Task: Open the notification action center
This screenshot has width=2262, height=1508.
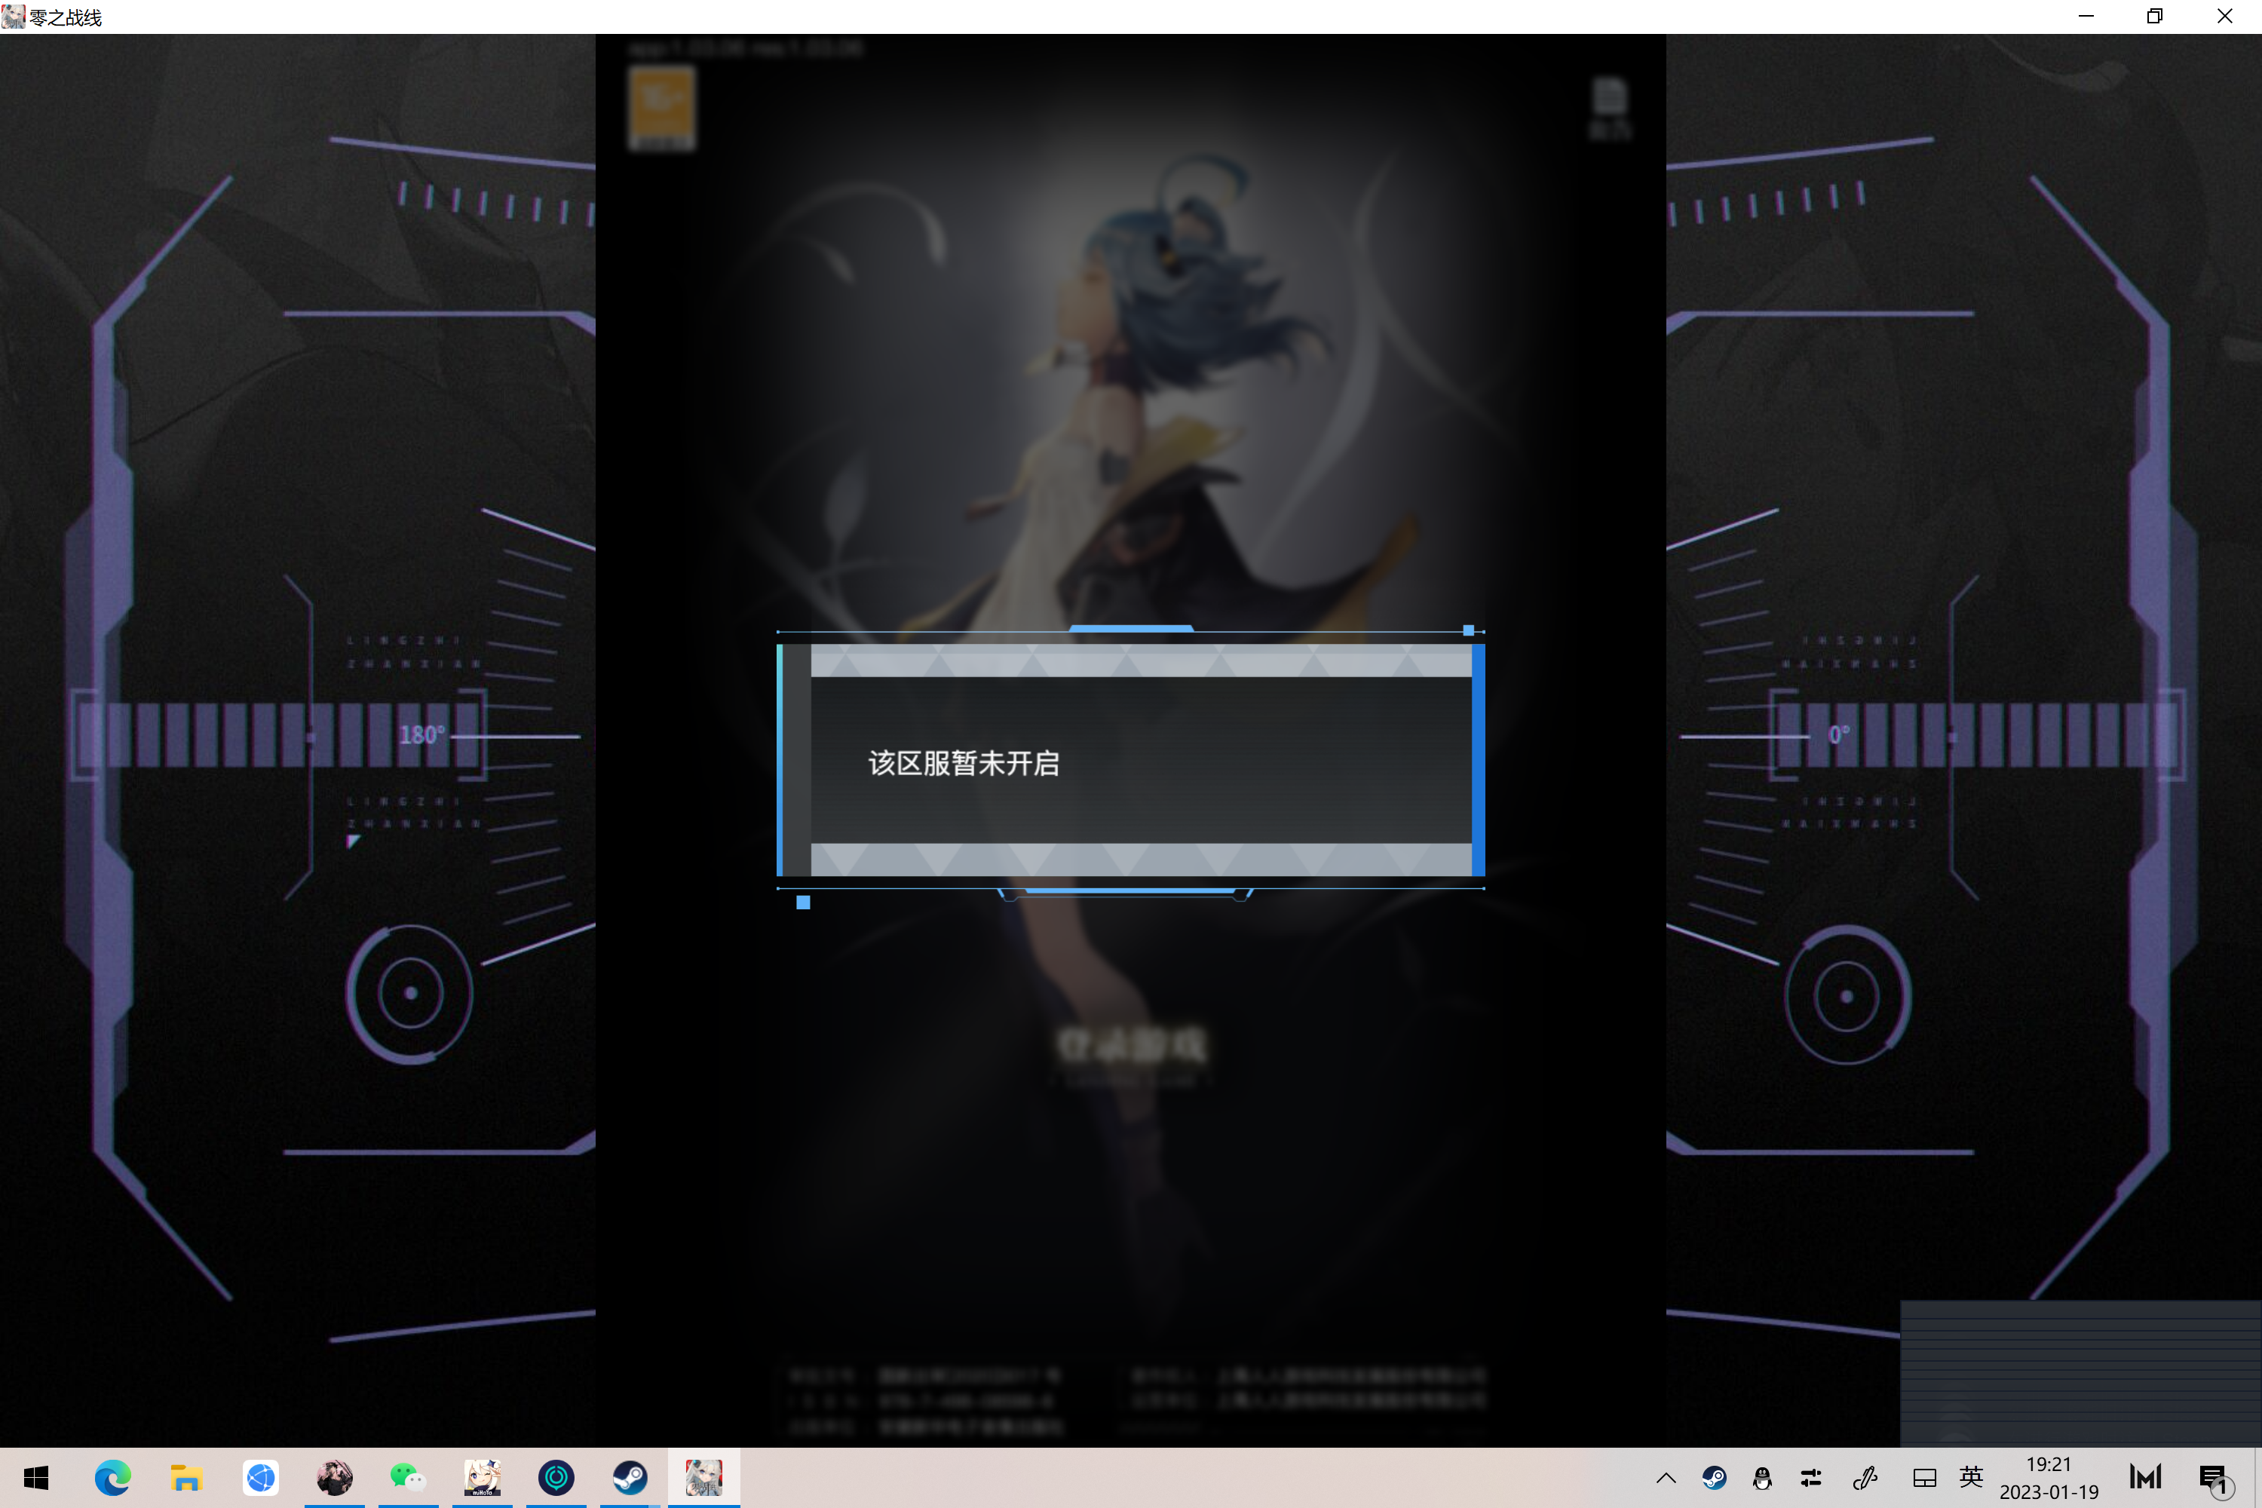Action: (2216, 1479)
